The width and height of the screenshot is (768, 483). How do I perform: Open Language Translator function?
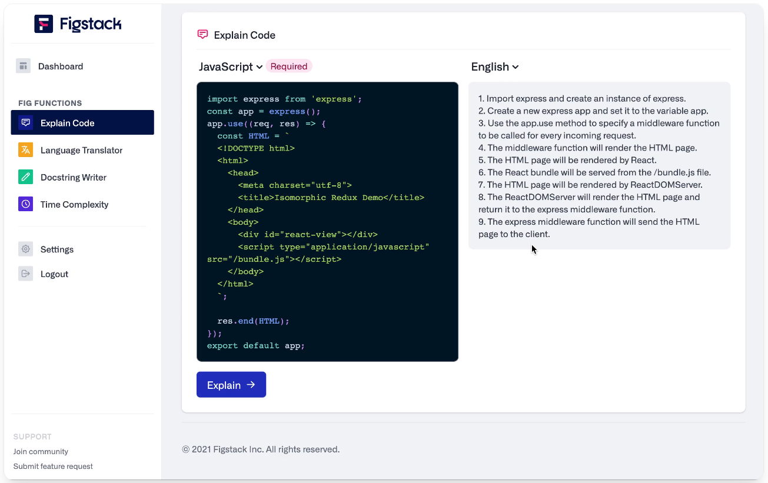pos(82,150)
